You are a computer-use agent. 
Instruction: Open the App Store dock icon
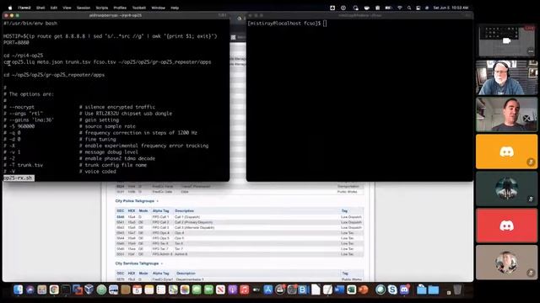point(268,290)
